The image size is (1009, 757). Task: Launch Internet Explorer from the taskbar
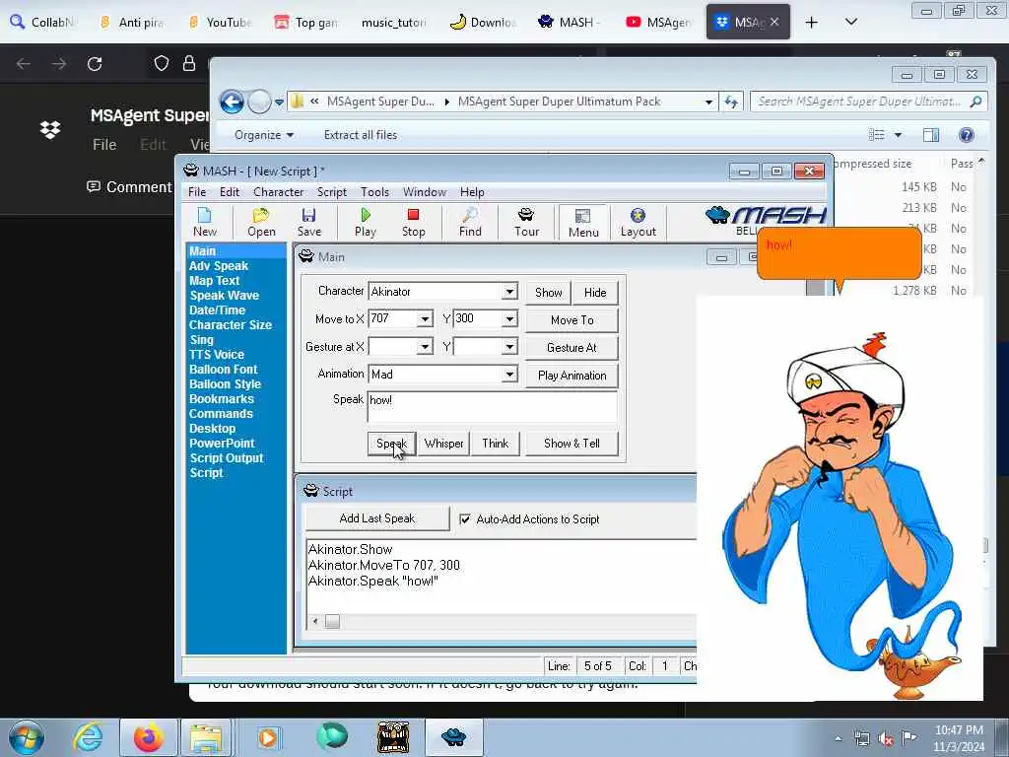[88, 737]
